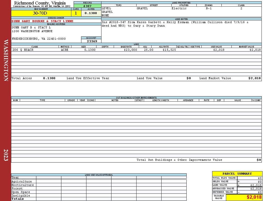The width and height of the screenshot is (263, 201).
Task: Click the Land Use Value Appraisal header
Action: tap(99, 175)
